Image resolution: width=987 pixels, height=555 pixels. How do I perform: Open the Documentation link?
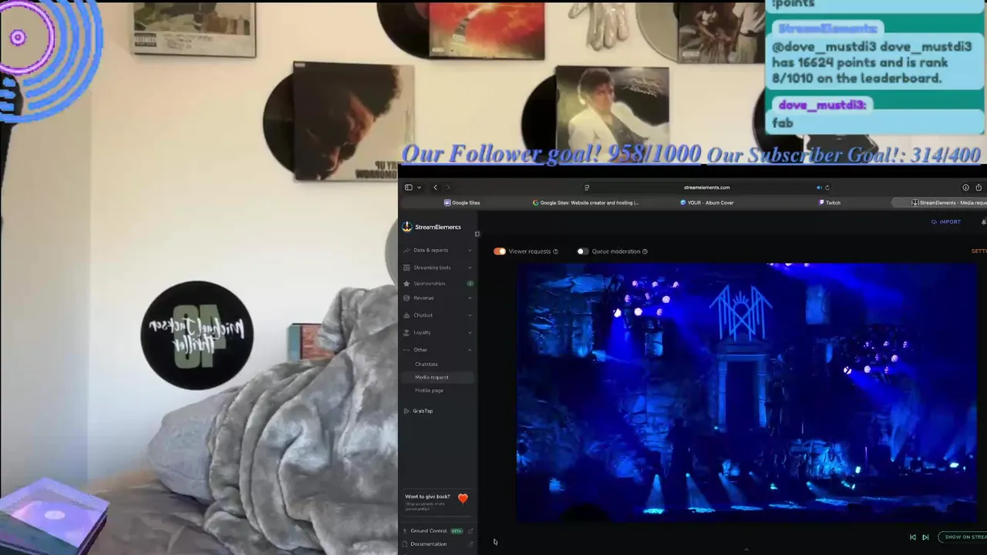tap(428, 544)
